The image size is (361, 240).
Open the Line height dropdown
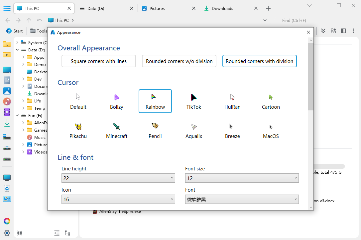click(118, 178)
